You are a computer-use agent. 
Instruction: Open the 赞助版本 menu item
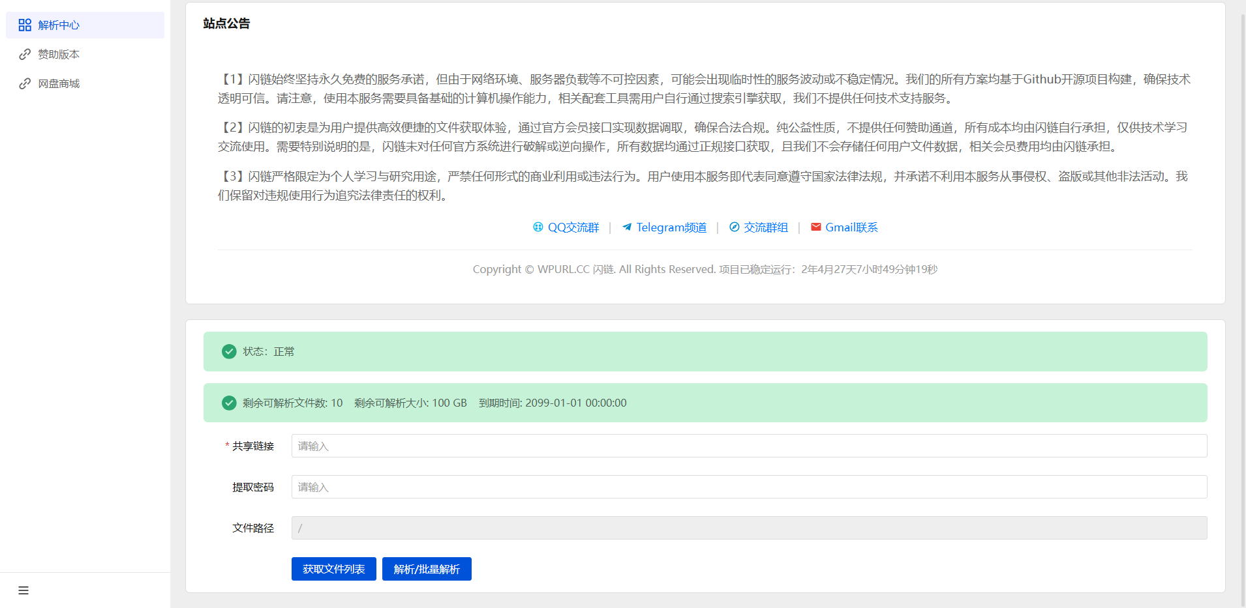59,54
